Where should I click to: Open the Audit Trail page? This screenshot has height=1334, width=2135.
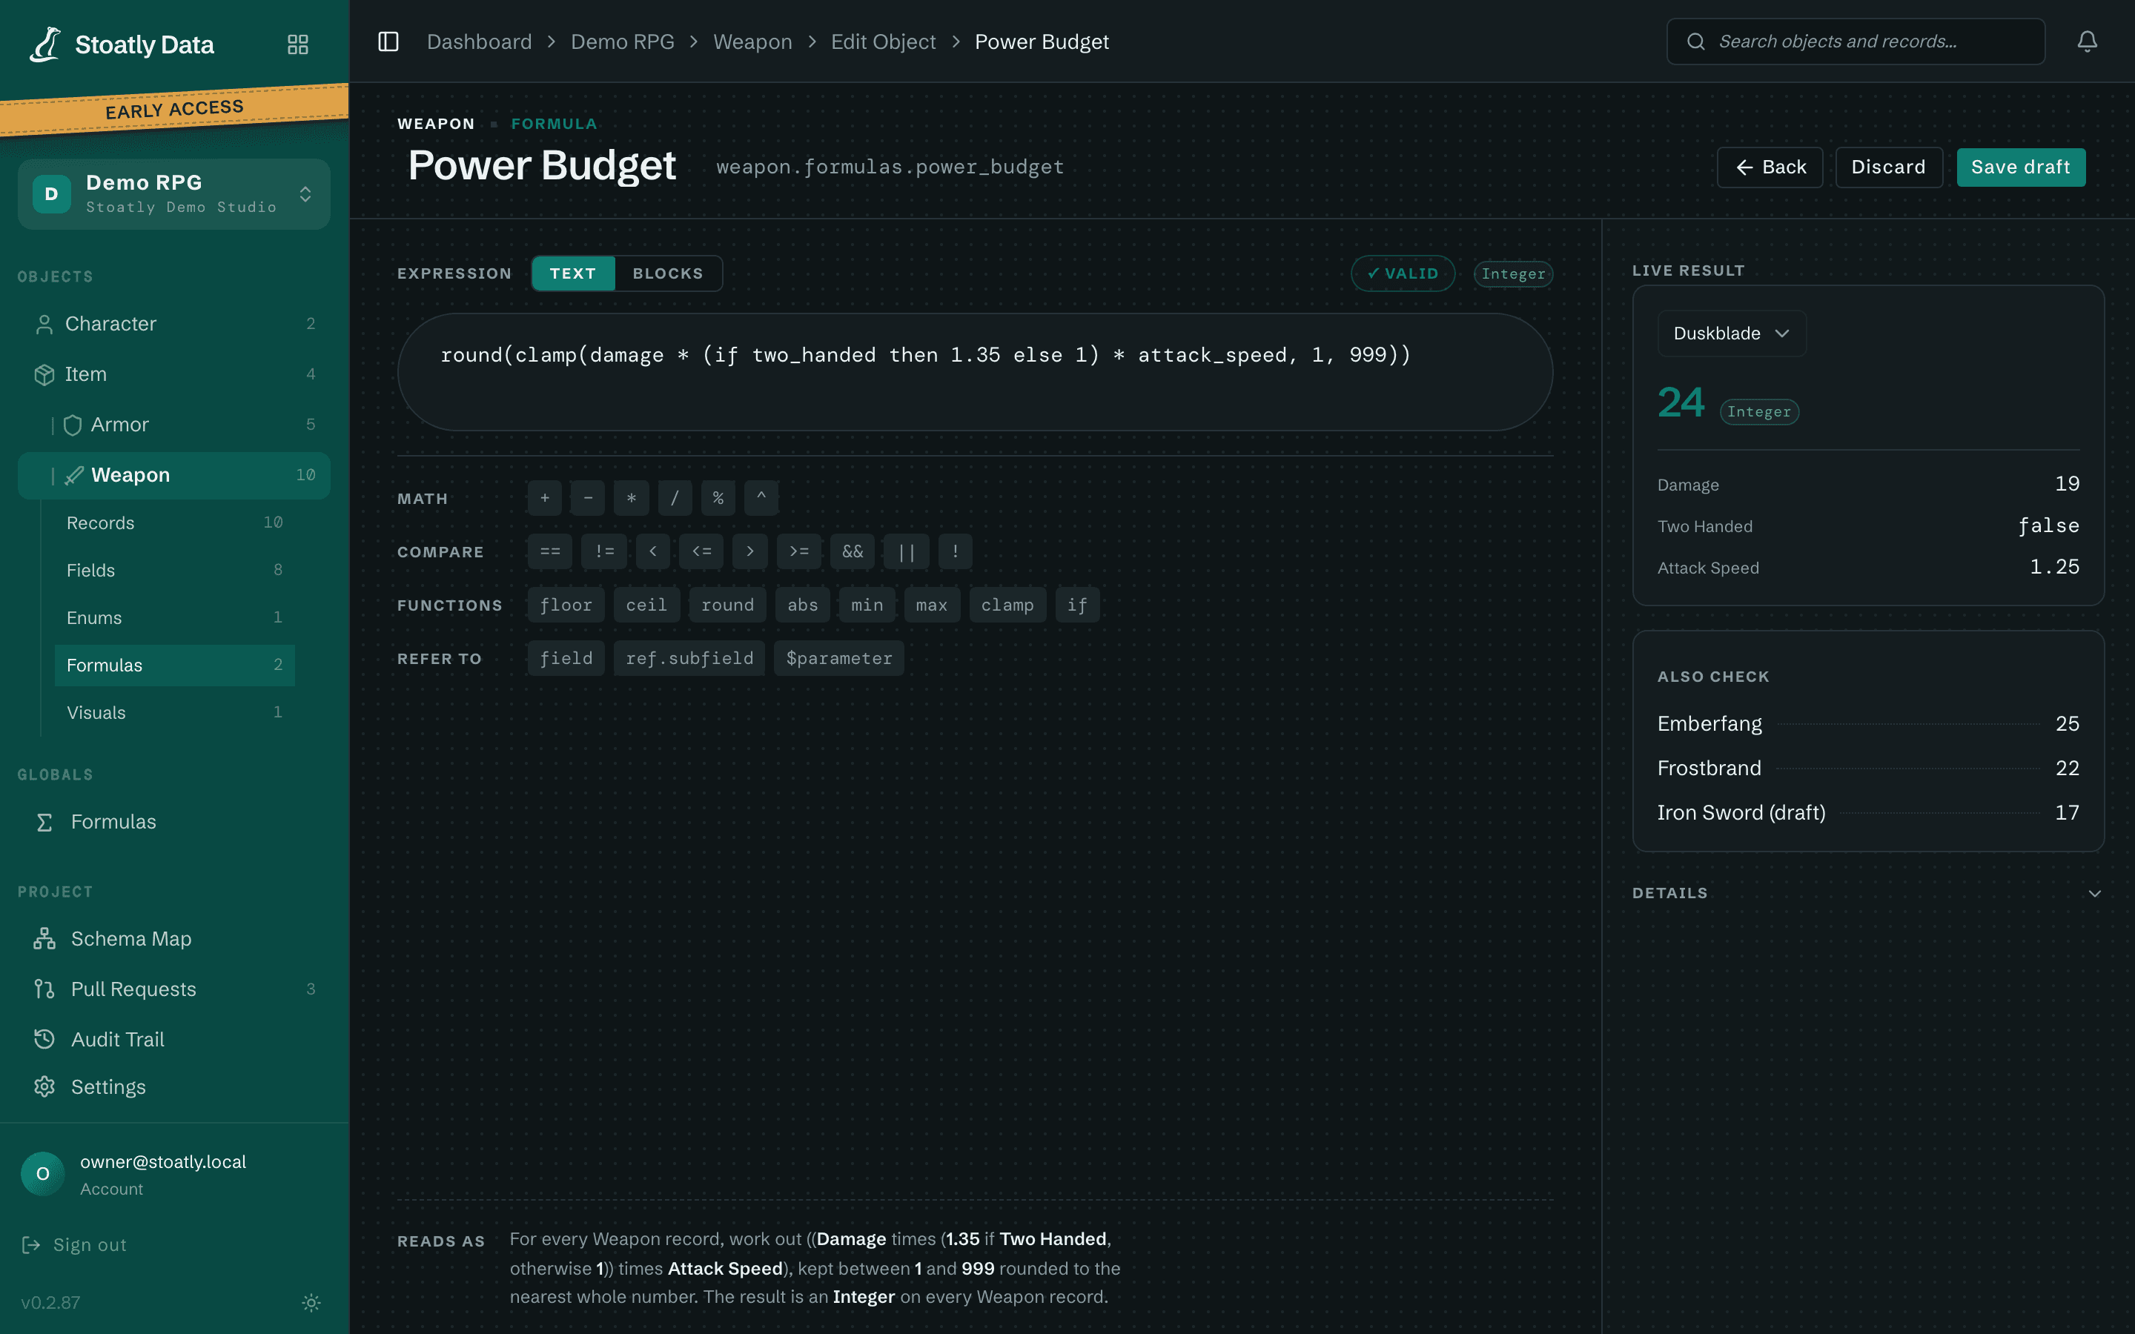pos(173,1039)
